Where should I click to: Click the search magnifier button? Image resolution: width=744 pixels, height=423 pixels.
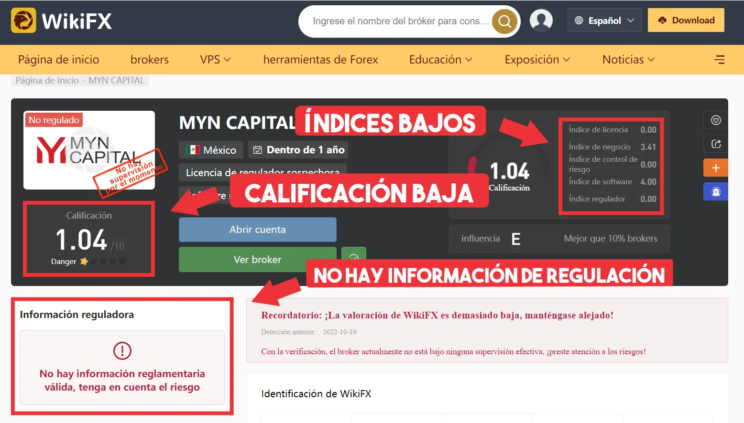tap(504, 21)
